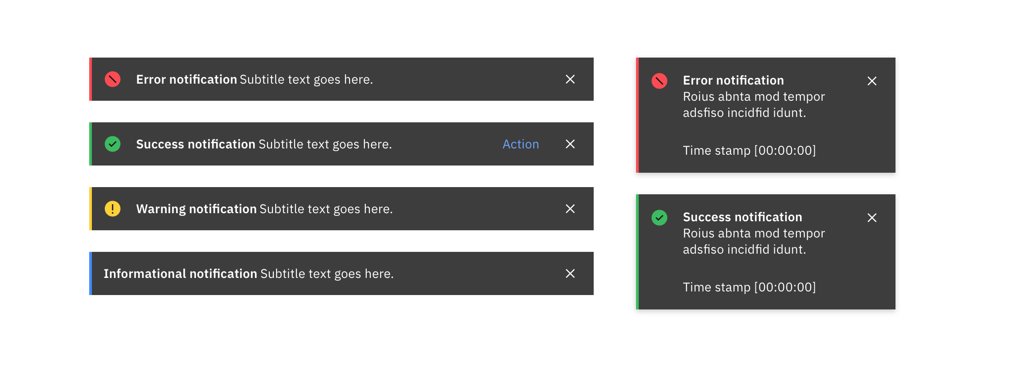Click the red accent bar on the error banner

coord(91,79)
